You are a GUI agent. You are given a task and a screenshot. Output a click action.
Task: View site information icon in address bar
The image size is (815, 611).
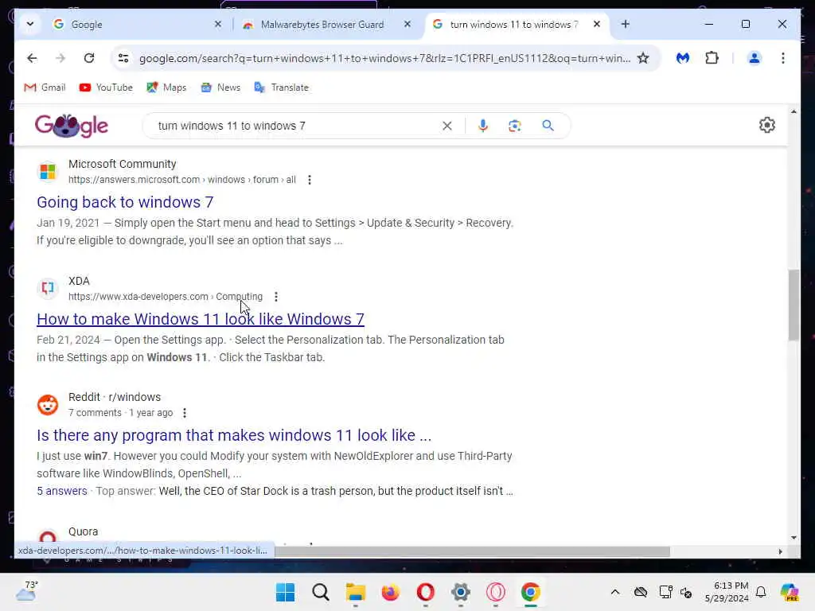[123, 58]
